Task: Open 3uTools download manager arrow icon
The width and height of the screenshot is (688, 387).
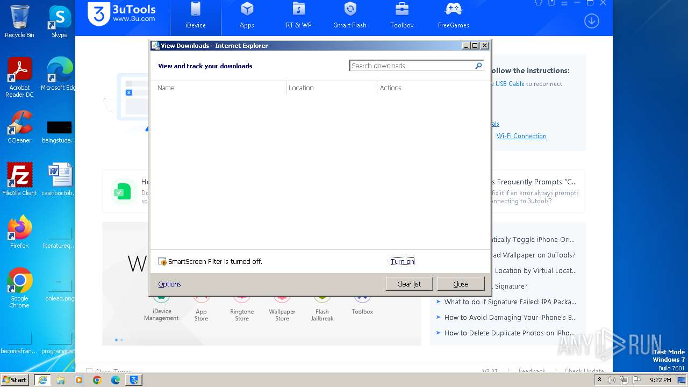Action: click(592, 21)
